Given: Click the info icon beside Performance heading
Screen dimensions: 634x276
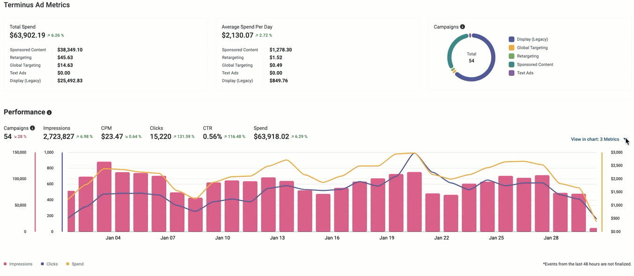Looking at the screenshot, I should click(x=49, y=113).
